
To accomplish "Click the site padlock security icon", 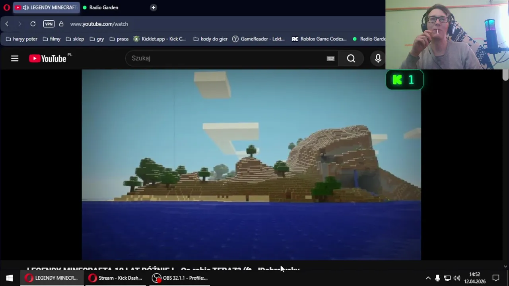I will coord(61,24).
